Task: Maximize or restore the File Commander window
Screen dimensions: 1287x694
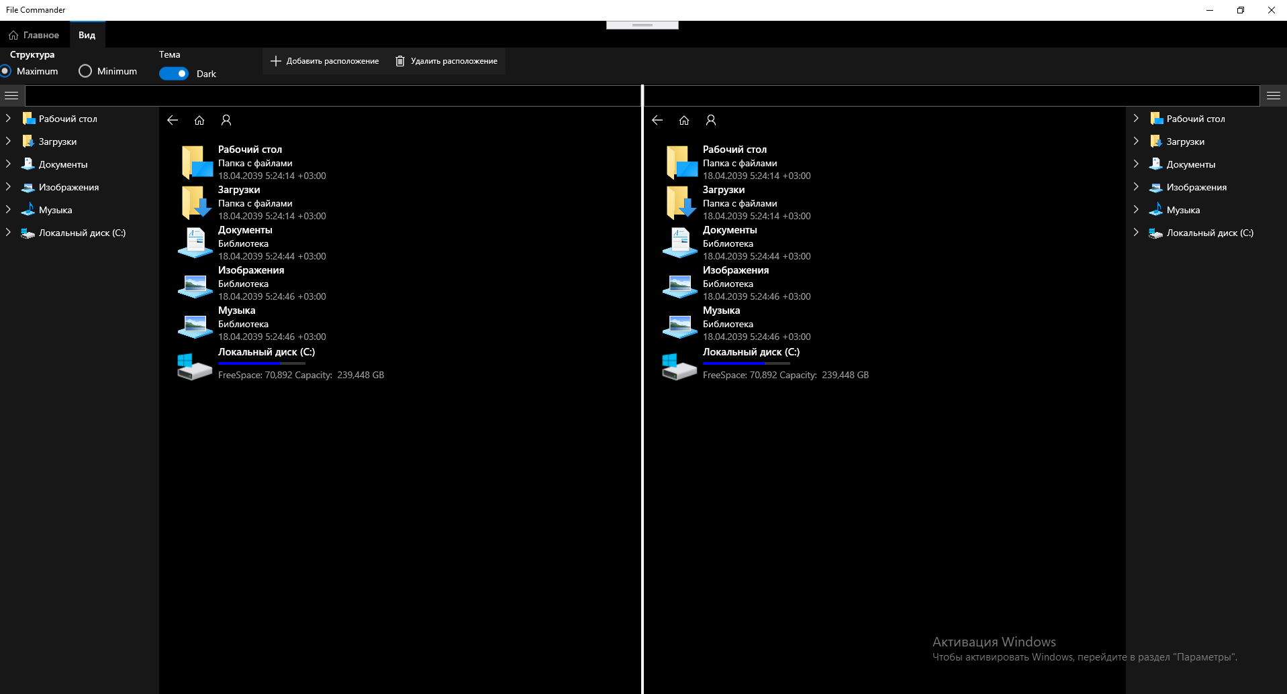Action: (x=1241, y=10)
